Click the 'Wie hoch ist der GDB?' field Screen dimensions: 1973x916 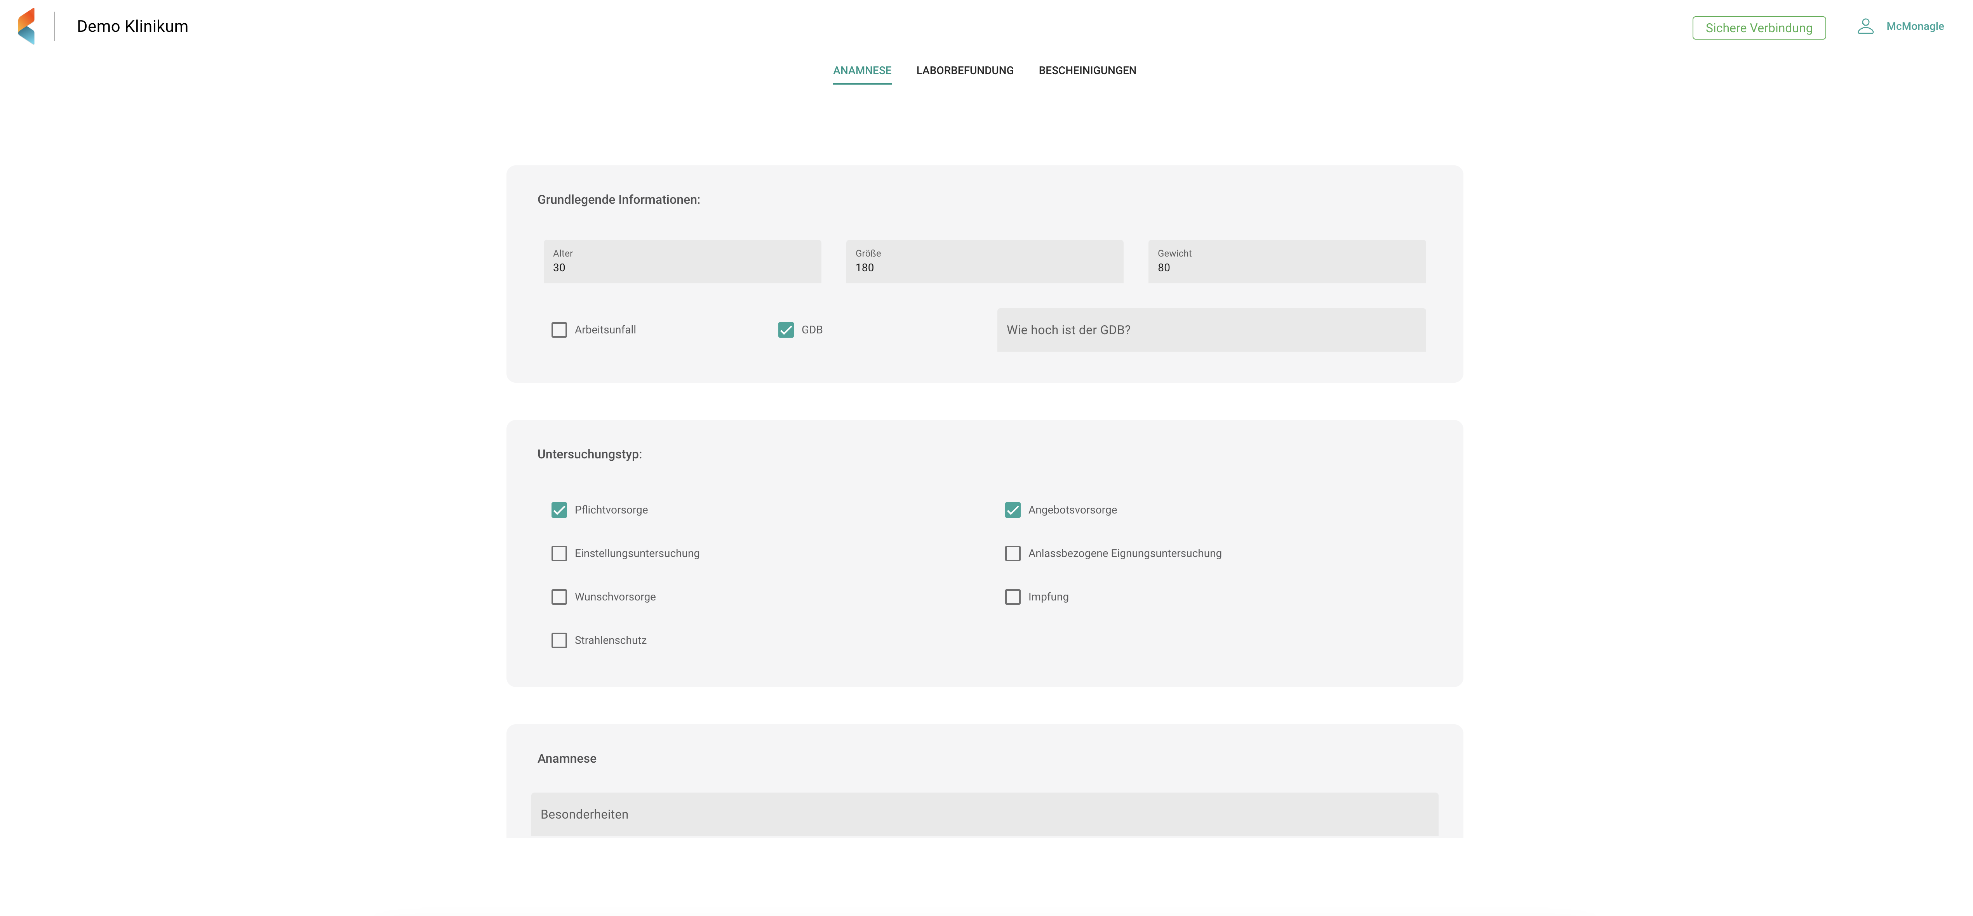pos(1211,330)
